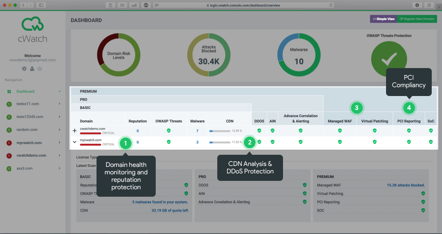The image size is (442, 234).
Task: Click the power logout icon in sidebar
Action: (40, 69)
